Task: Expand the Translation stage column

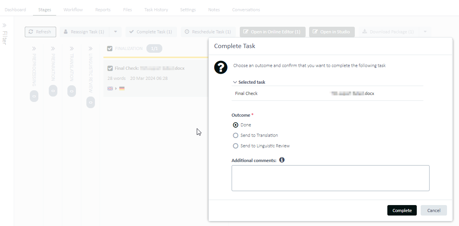Action: [72, 49]
